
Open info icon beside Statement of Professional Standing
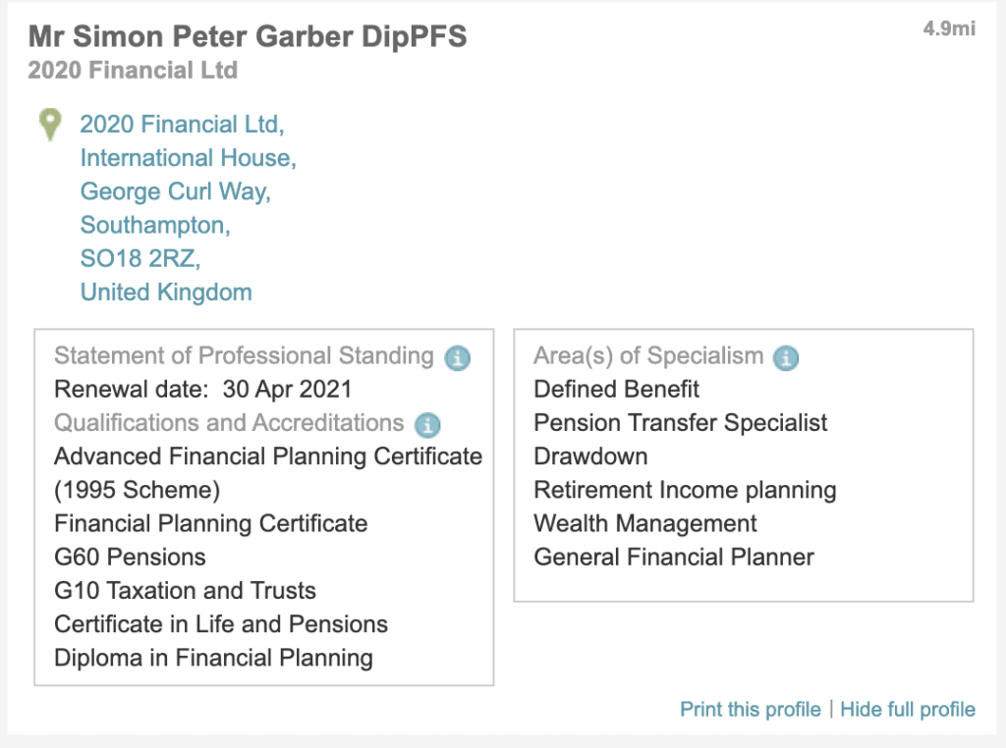458,357
